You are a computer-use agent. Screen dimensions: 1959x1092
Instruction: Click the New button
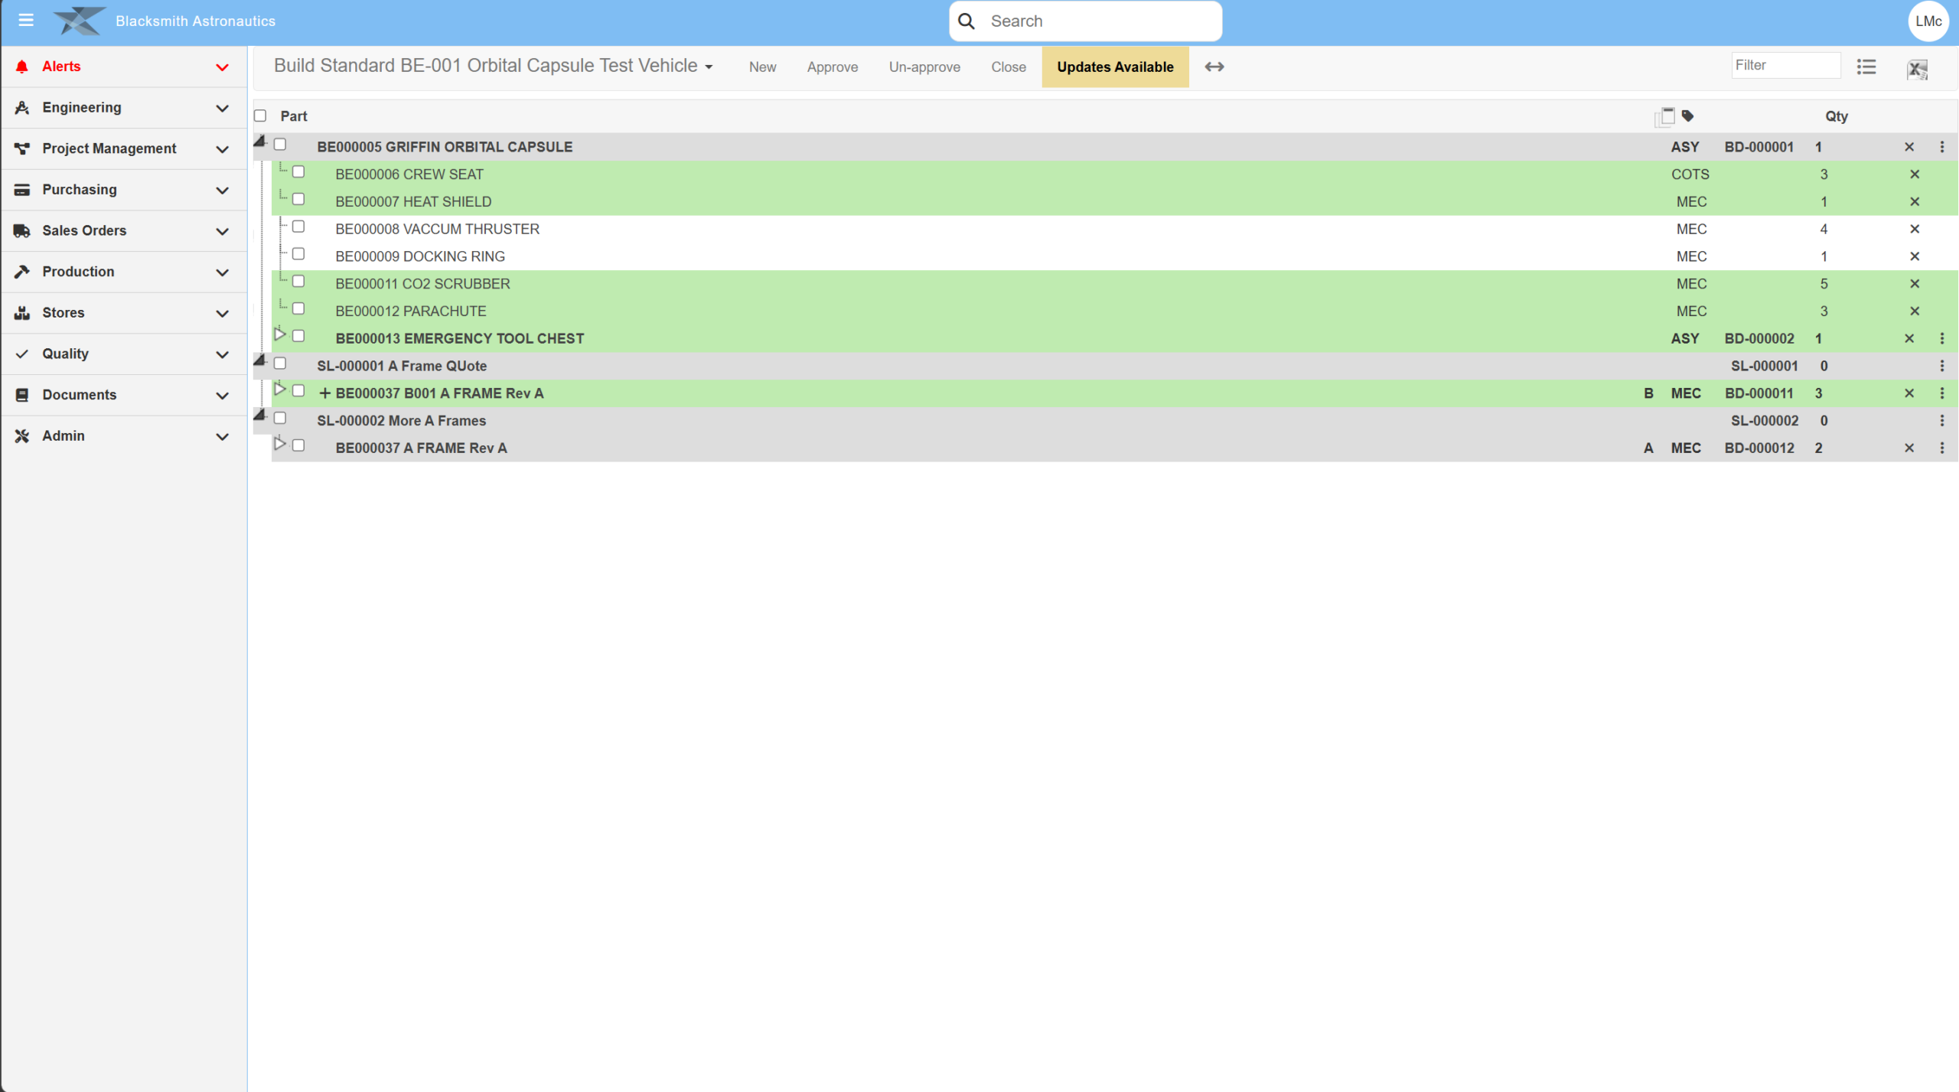tap(762, 67)
